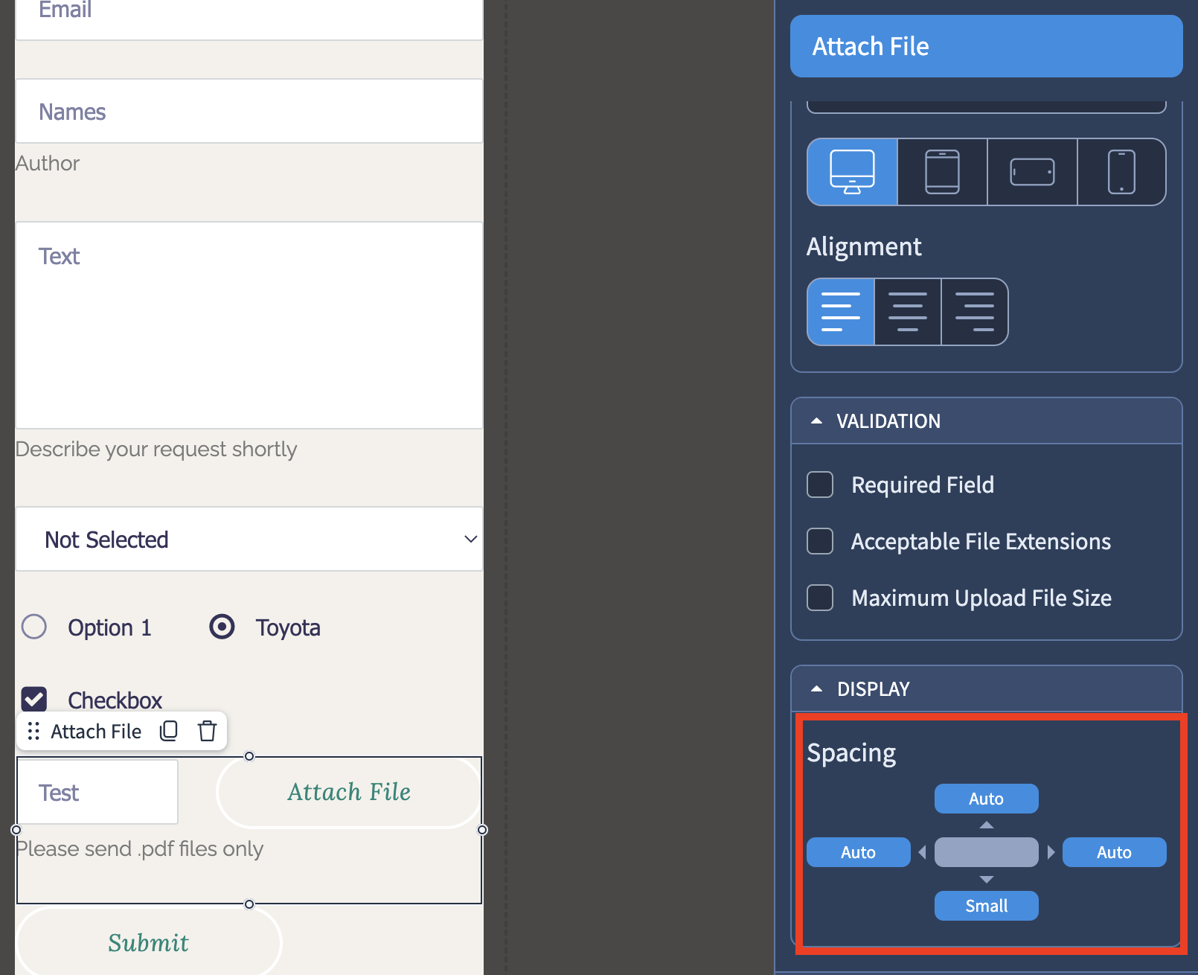
Task: Select the portrait tablet device icon
Action: (942, 172)
